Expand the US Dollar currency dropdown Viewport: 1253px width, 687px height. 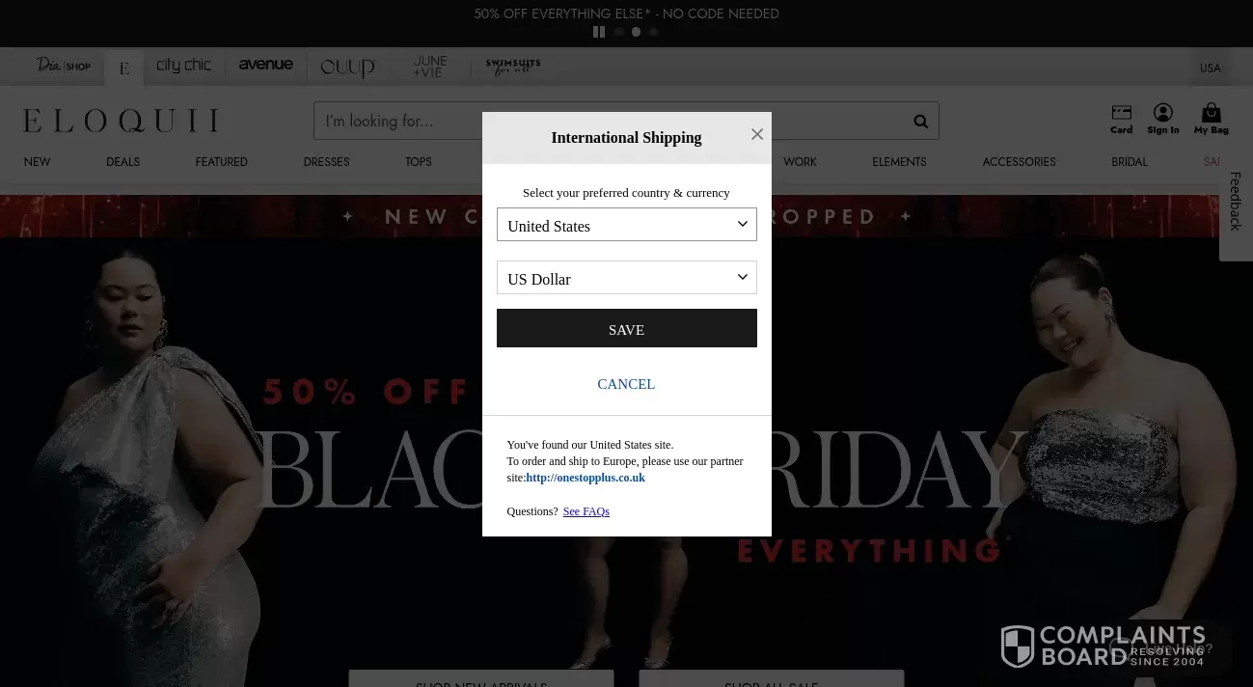tap(627, 278)
